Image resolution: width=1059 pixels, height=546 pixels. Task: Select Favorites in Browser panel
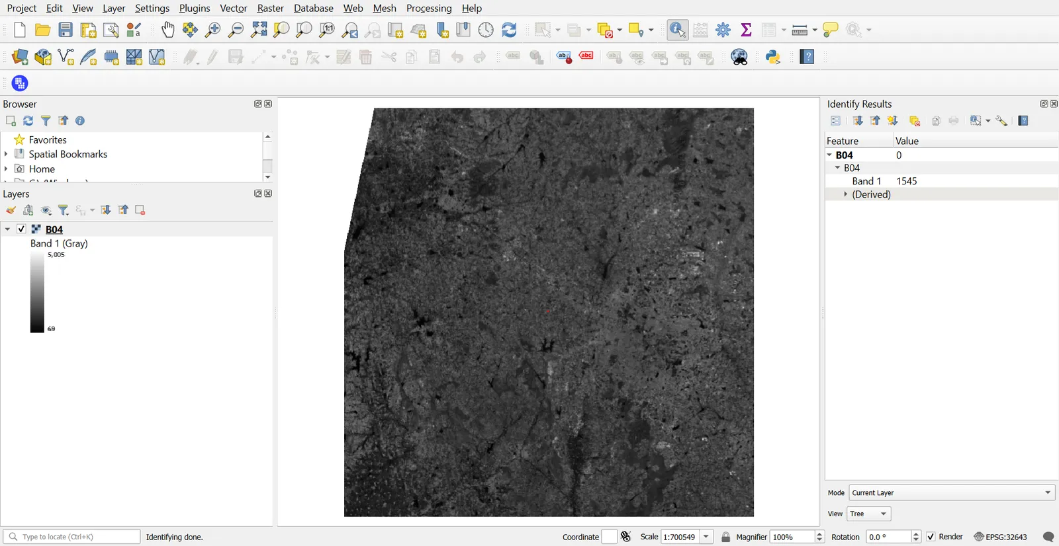pos(48,140)
